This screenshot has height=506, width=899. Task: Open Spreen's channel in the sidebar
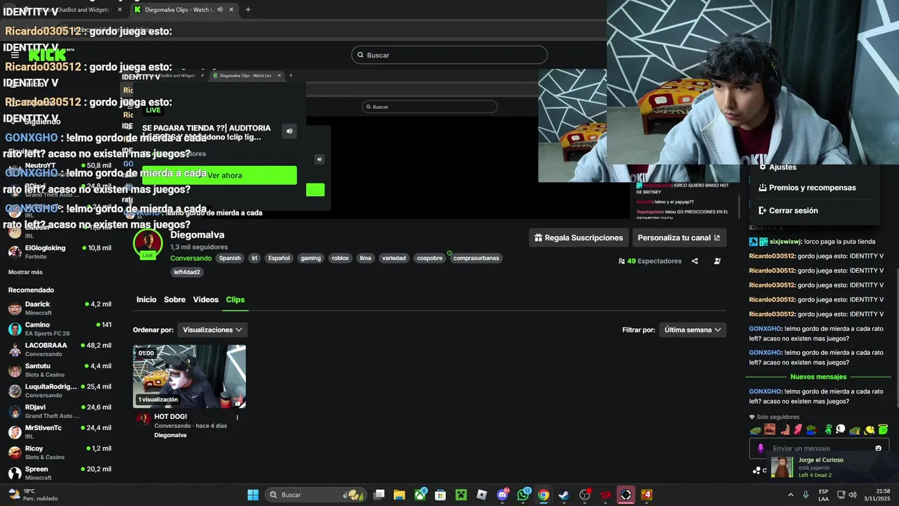pyautogui.click(x=60, y=473)
